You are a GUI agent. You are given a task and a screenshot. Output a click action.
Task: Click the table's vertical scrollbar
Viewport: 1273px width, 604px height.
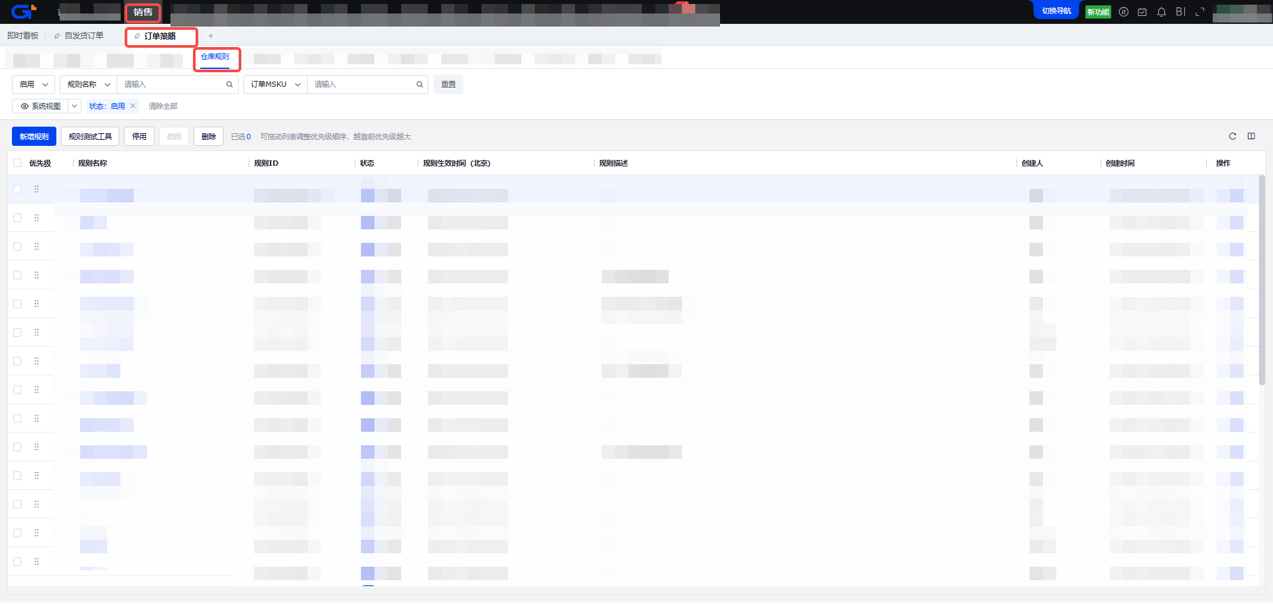1262,280
